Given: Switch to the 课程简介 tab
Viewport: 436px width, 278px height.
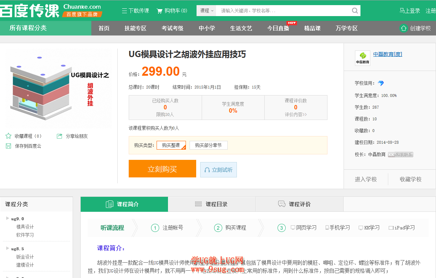Looking at the screenshot, I should click(x=124, y=204).
